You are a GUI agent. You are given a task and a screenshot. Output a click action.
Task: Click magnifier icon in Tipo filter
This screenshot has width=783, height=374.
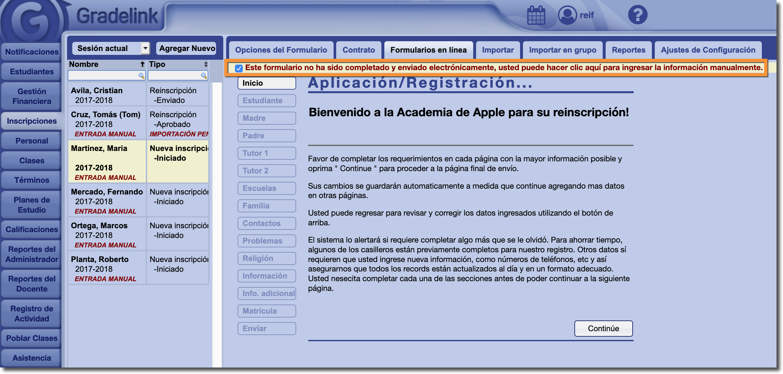pyautogui.click(x=204, y=76)
